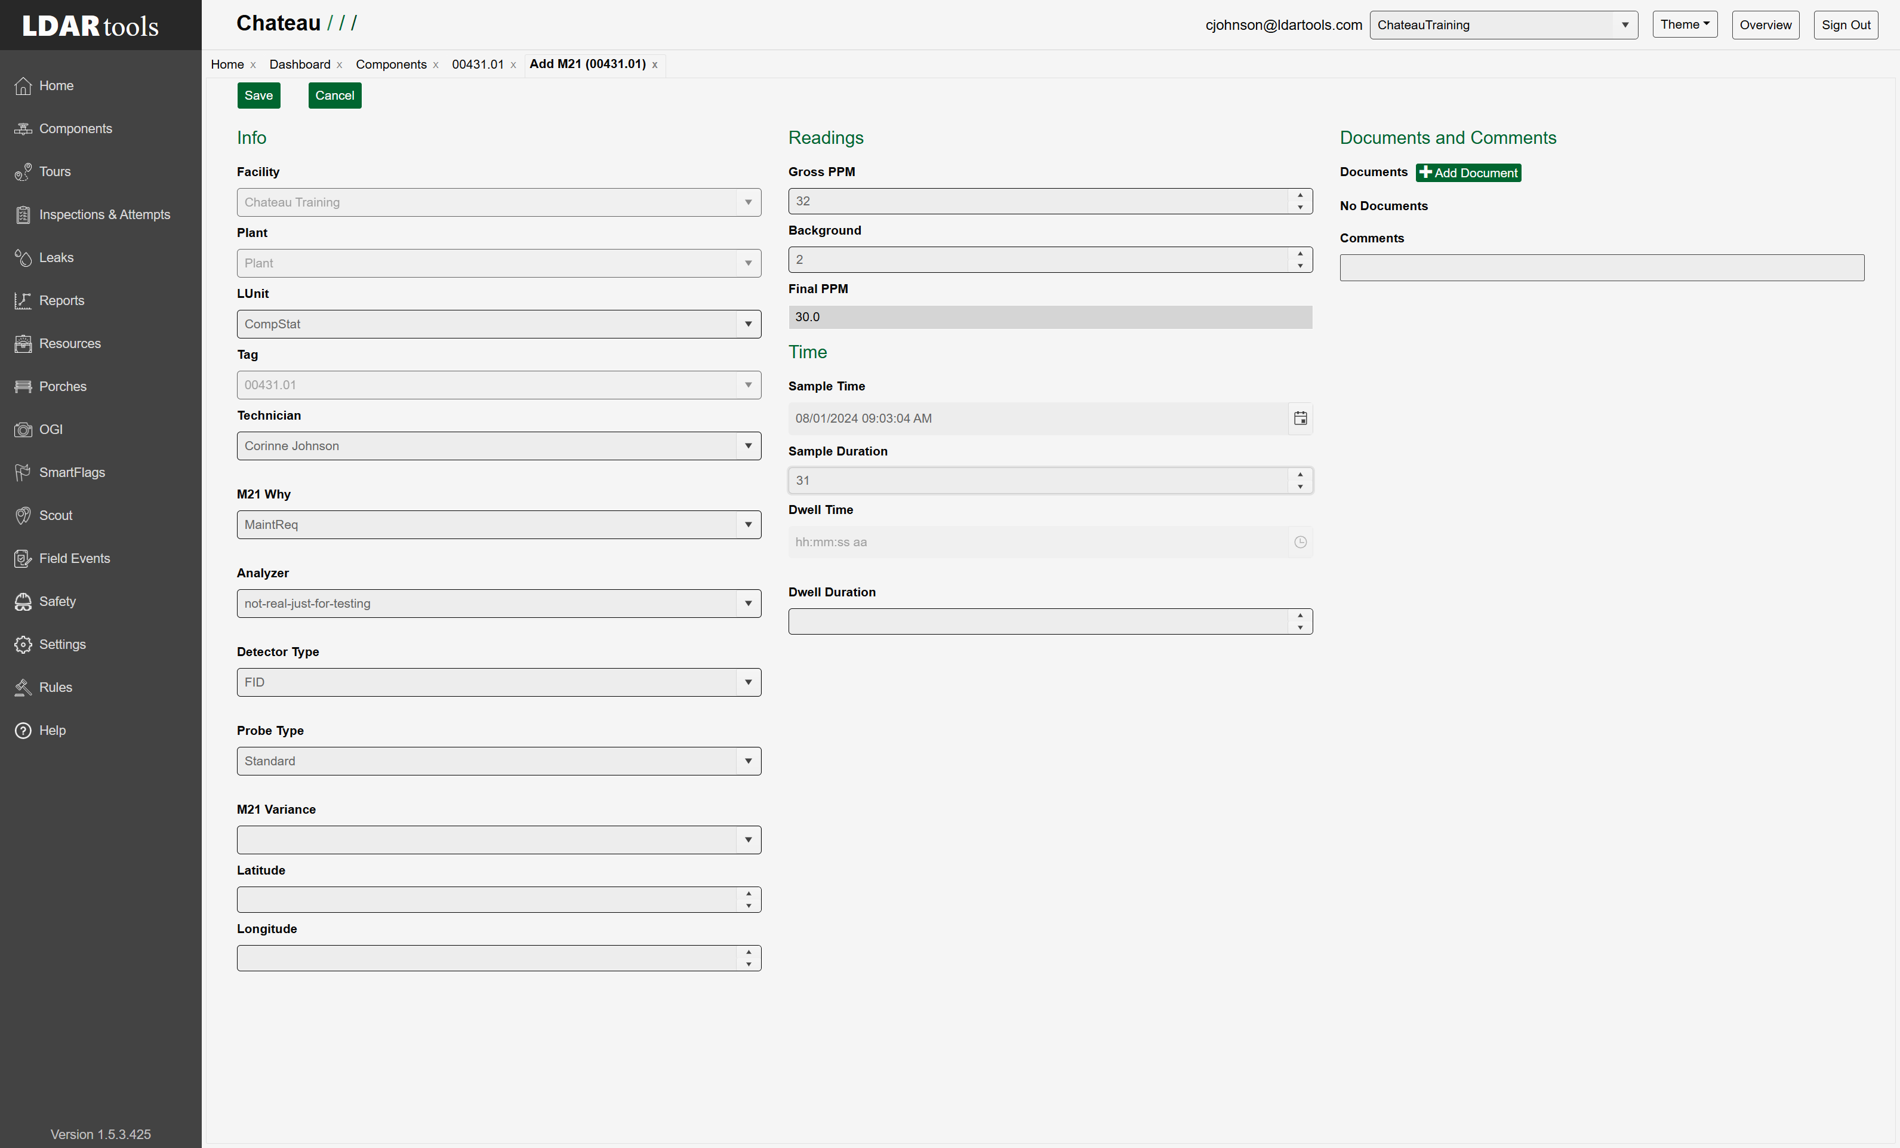Screen dimensions: 1900x1148
Task: Open the M21 Why dropdown
Action: (x=748, y=525)
